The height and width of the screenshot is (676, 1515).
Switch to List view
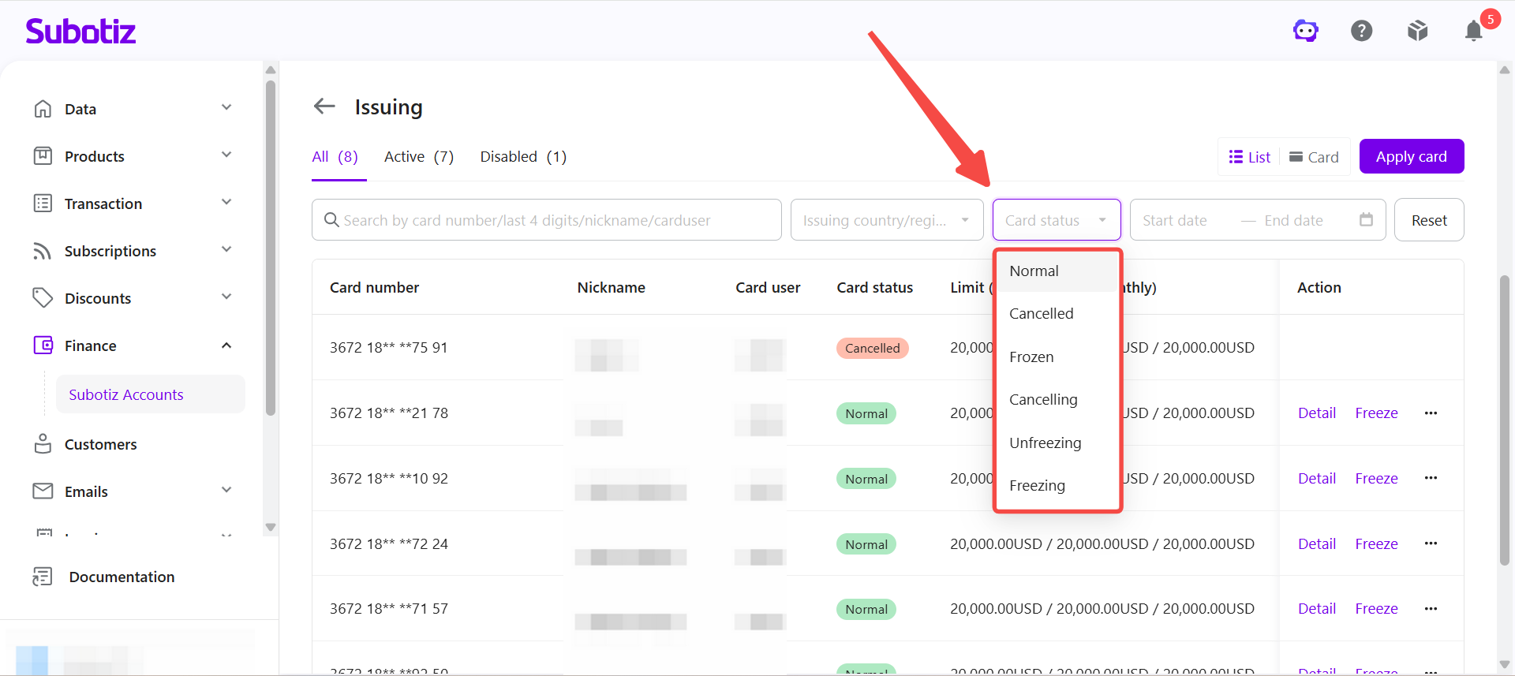(x=1250, y=157)
